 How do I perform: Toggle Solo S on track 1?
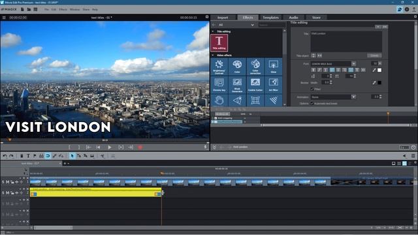(x=3, y=182)
